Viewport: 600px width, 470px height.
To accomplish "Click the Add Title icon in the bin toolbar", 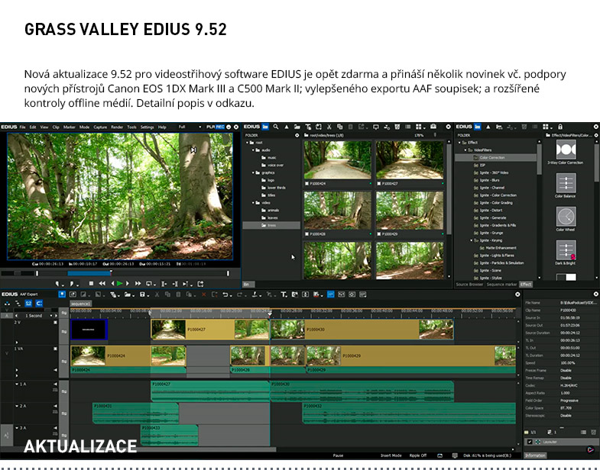I will (308, 127).
